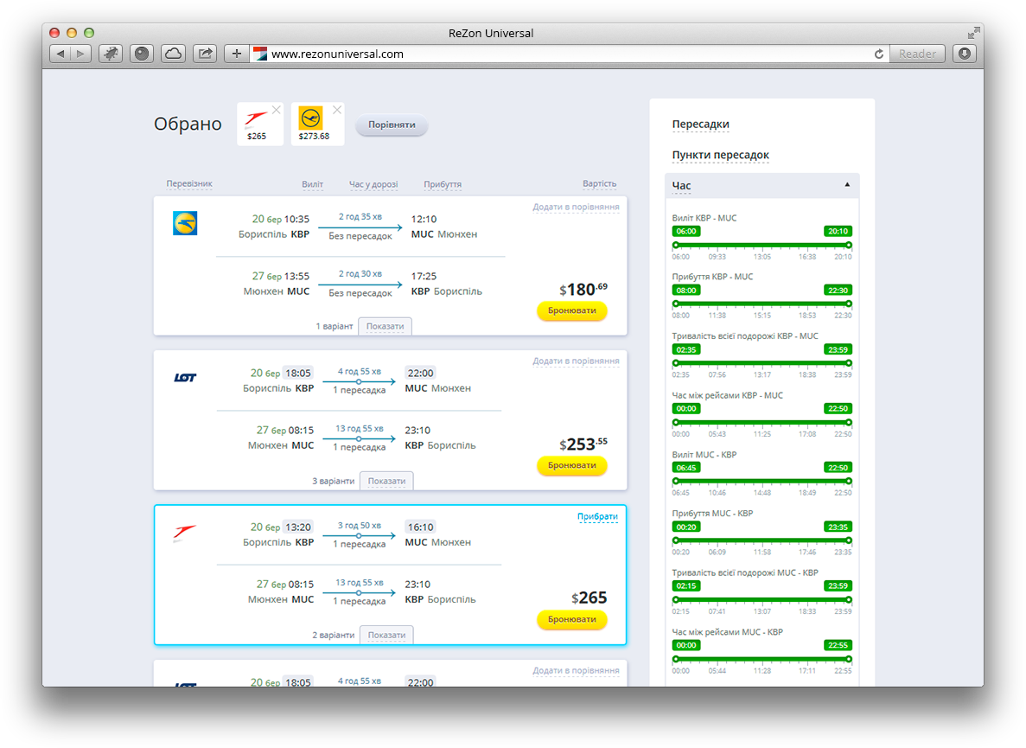Expand the Пункти пересадок filter section
This screenshot has height=748, width=1026.
[x=720, y=155]
